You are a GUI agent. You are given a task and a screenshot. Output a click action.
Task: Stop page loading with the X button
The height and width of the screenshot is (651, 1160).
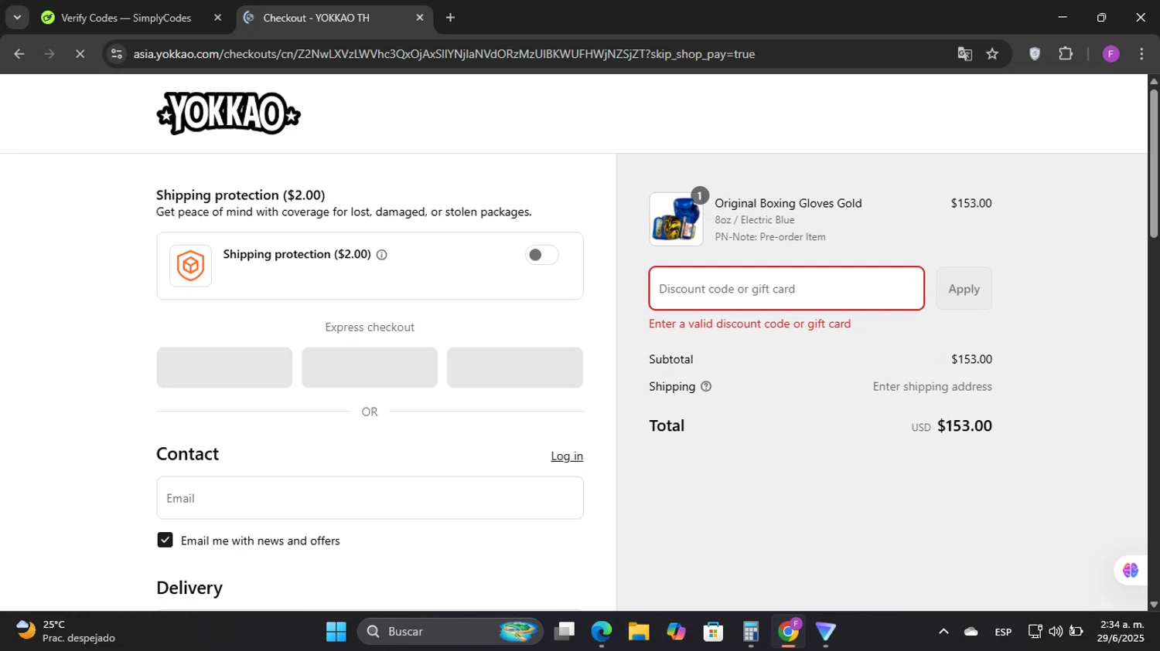(80, 54)
